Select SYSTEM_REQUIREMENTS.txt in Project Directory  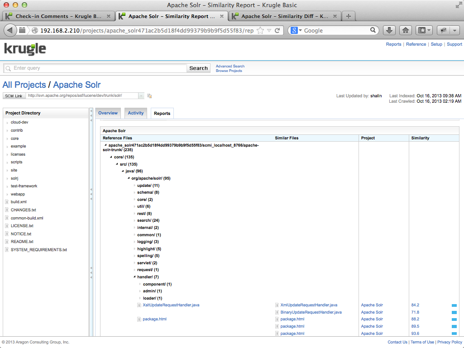(39, 250)
